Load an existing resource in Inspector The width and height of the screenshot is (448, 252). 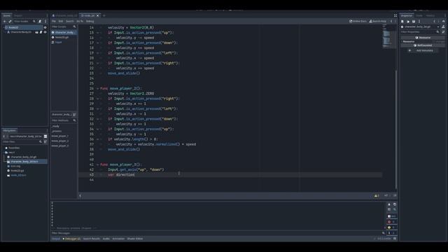[408, 22]
